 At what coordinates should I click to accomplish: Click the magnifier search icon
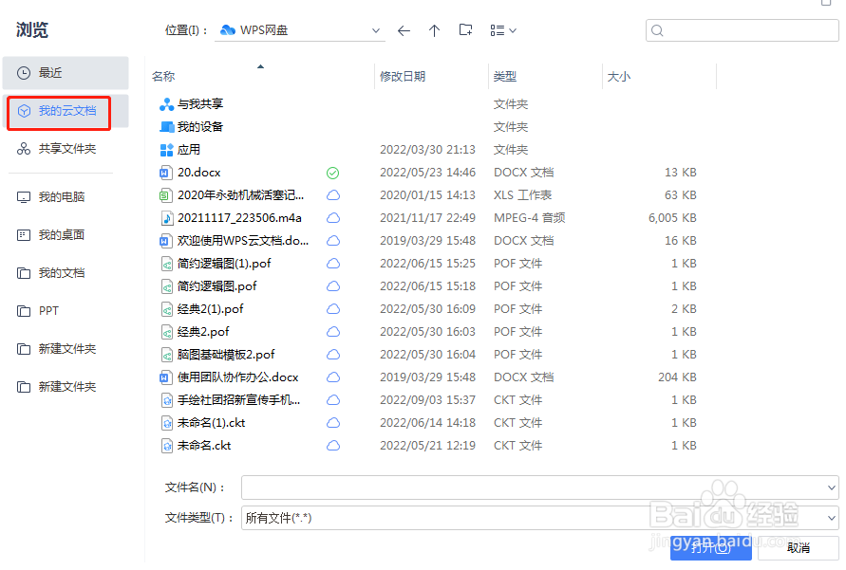coord(657,30)
